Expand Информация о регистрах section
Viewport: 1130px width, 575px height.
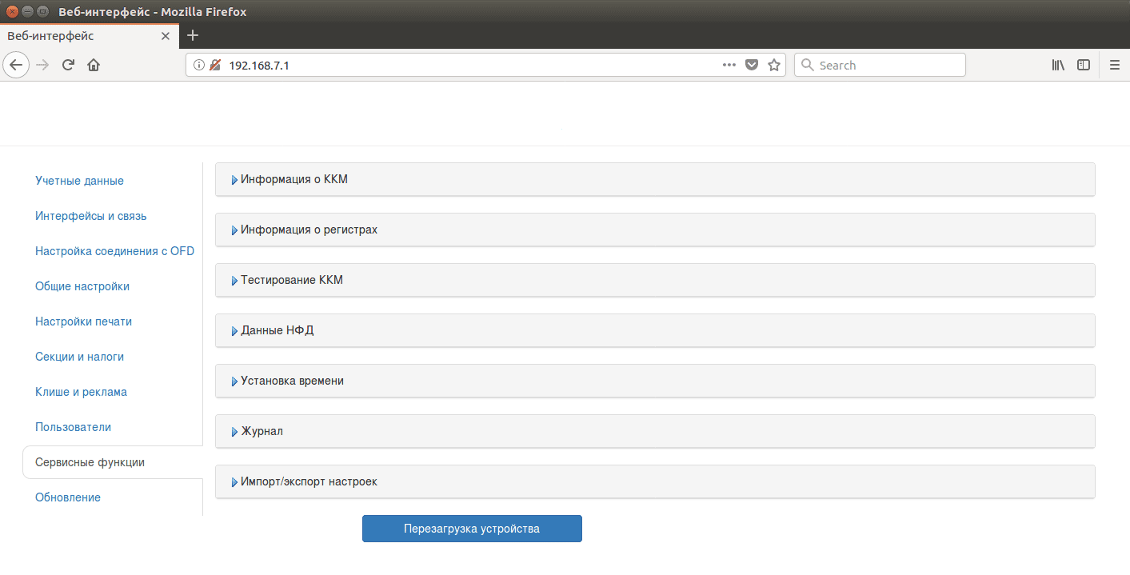(x=655, y=230)
